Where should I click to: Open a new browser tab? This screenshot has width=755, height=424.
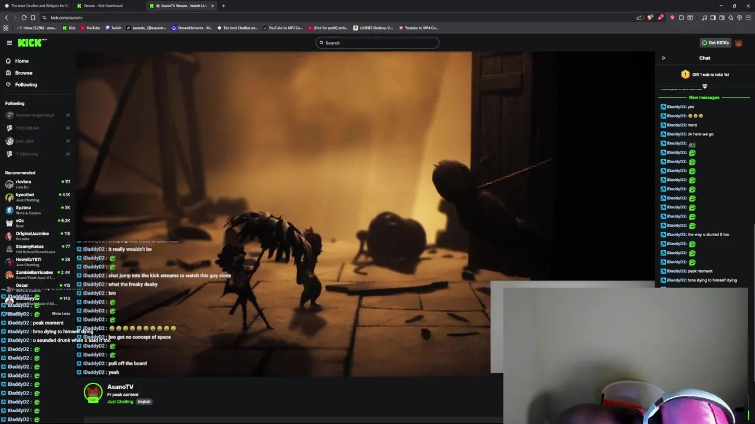click(224, 6)
